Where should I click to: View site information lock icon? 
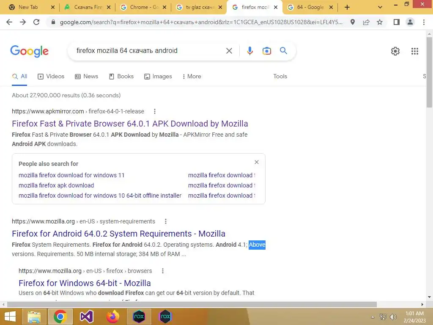tap(53, 22)
